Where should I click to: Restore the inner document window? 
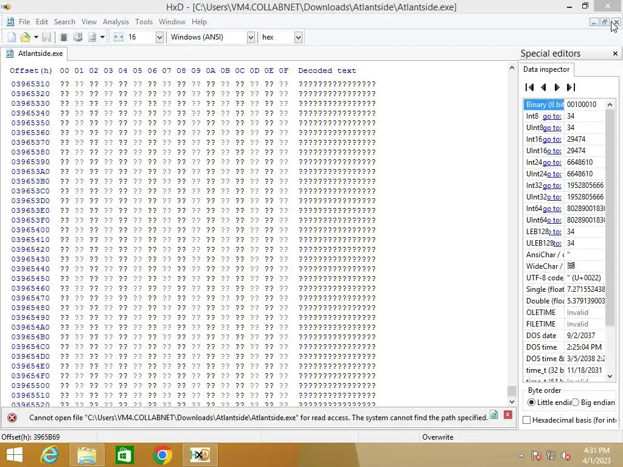tap(604, 22)
